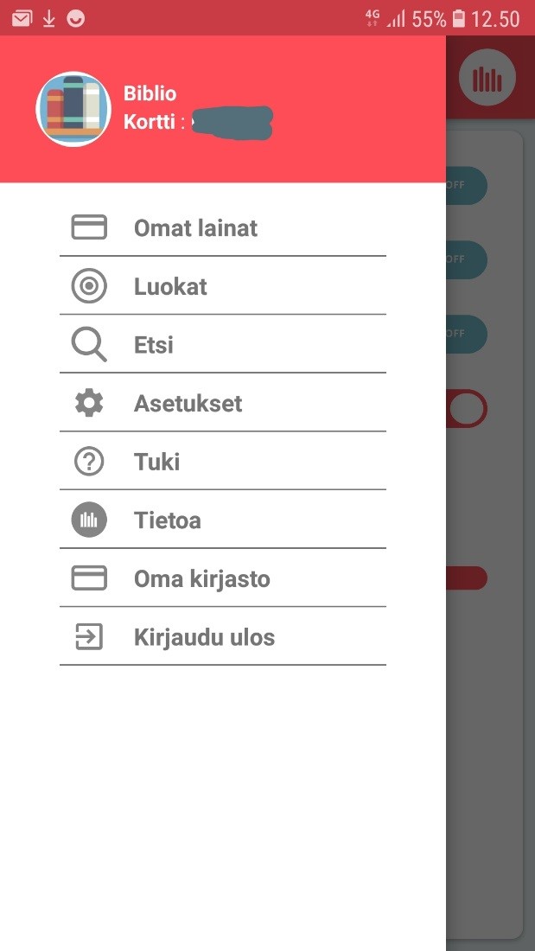
Task: Open settings via the Asetukset gear icon
Action: [89, 403]
